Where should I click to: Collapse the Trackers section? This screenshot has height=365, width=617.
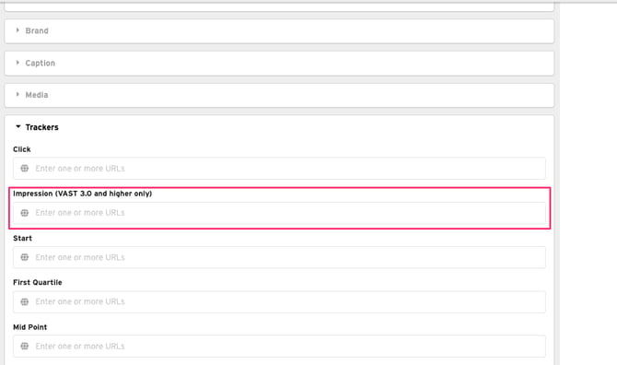pos(18,127)
